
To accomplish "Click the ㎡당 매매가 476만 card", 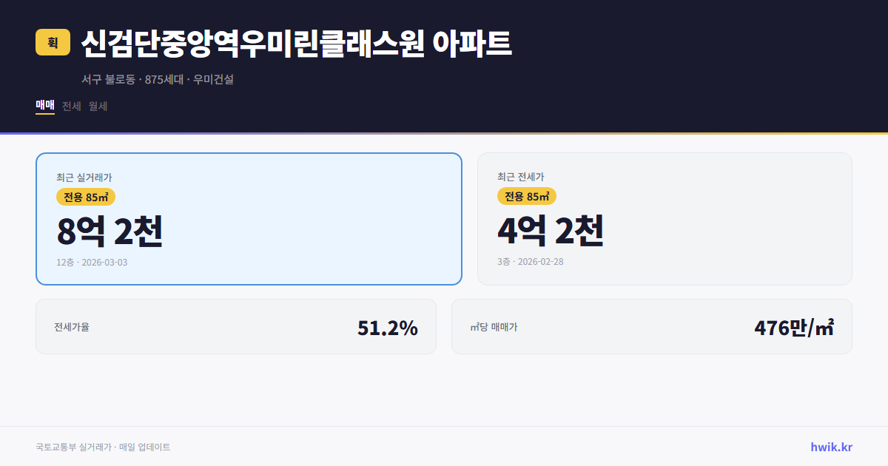I will (651, 326).
